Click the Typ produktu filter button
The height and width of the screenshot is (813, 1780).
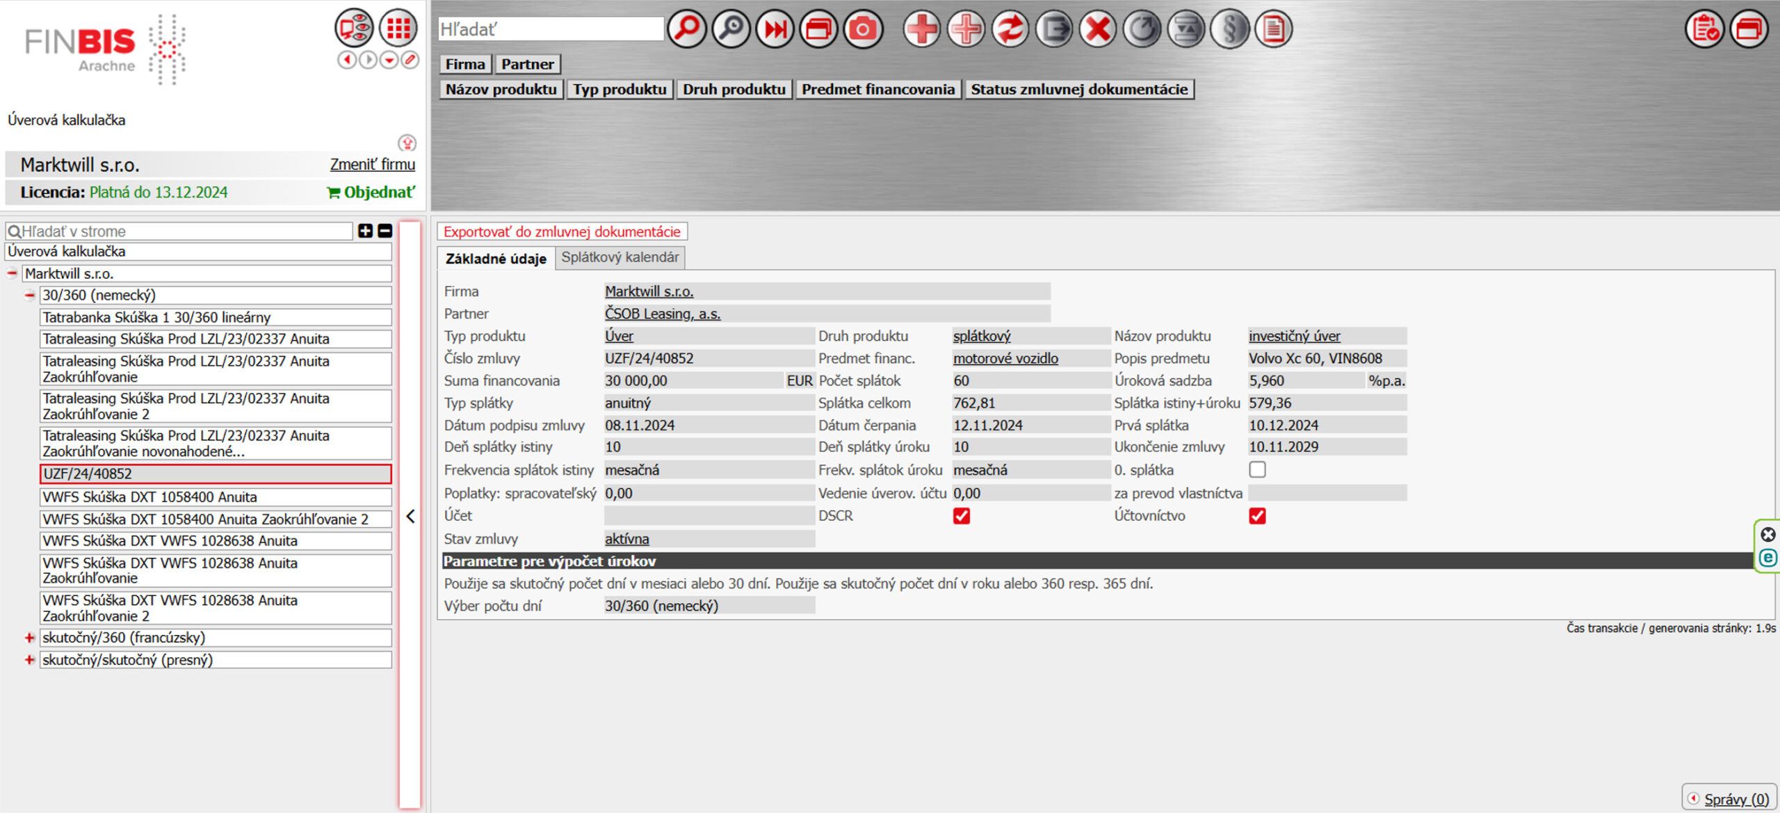(x=620, y=89)
